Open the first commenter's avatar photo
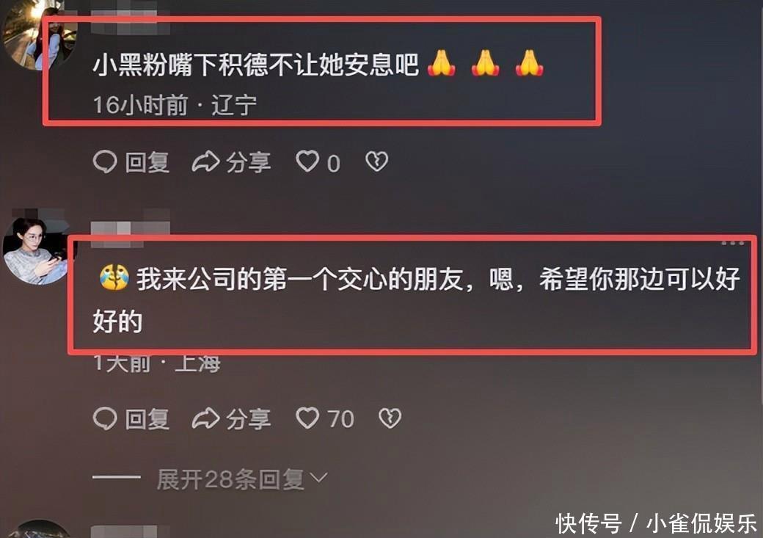Screen dimensions: 763x538 coord(38,34)
